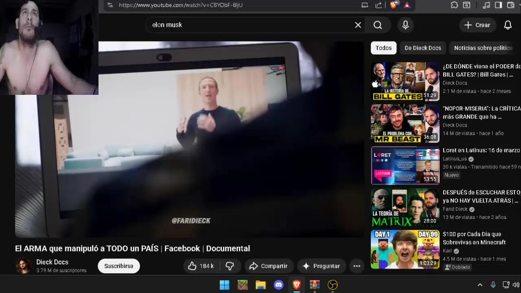Screen dimensions: 521x293
Task: Click the share page icon in address bar
Action: 379,5
